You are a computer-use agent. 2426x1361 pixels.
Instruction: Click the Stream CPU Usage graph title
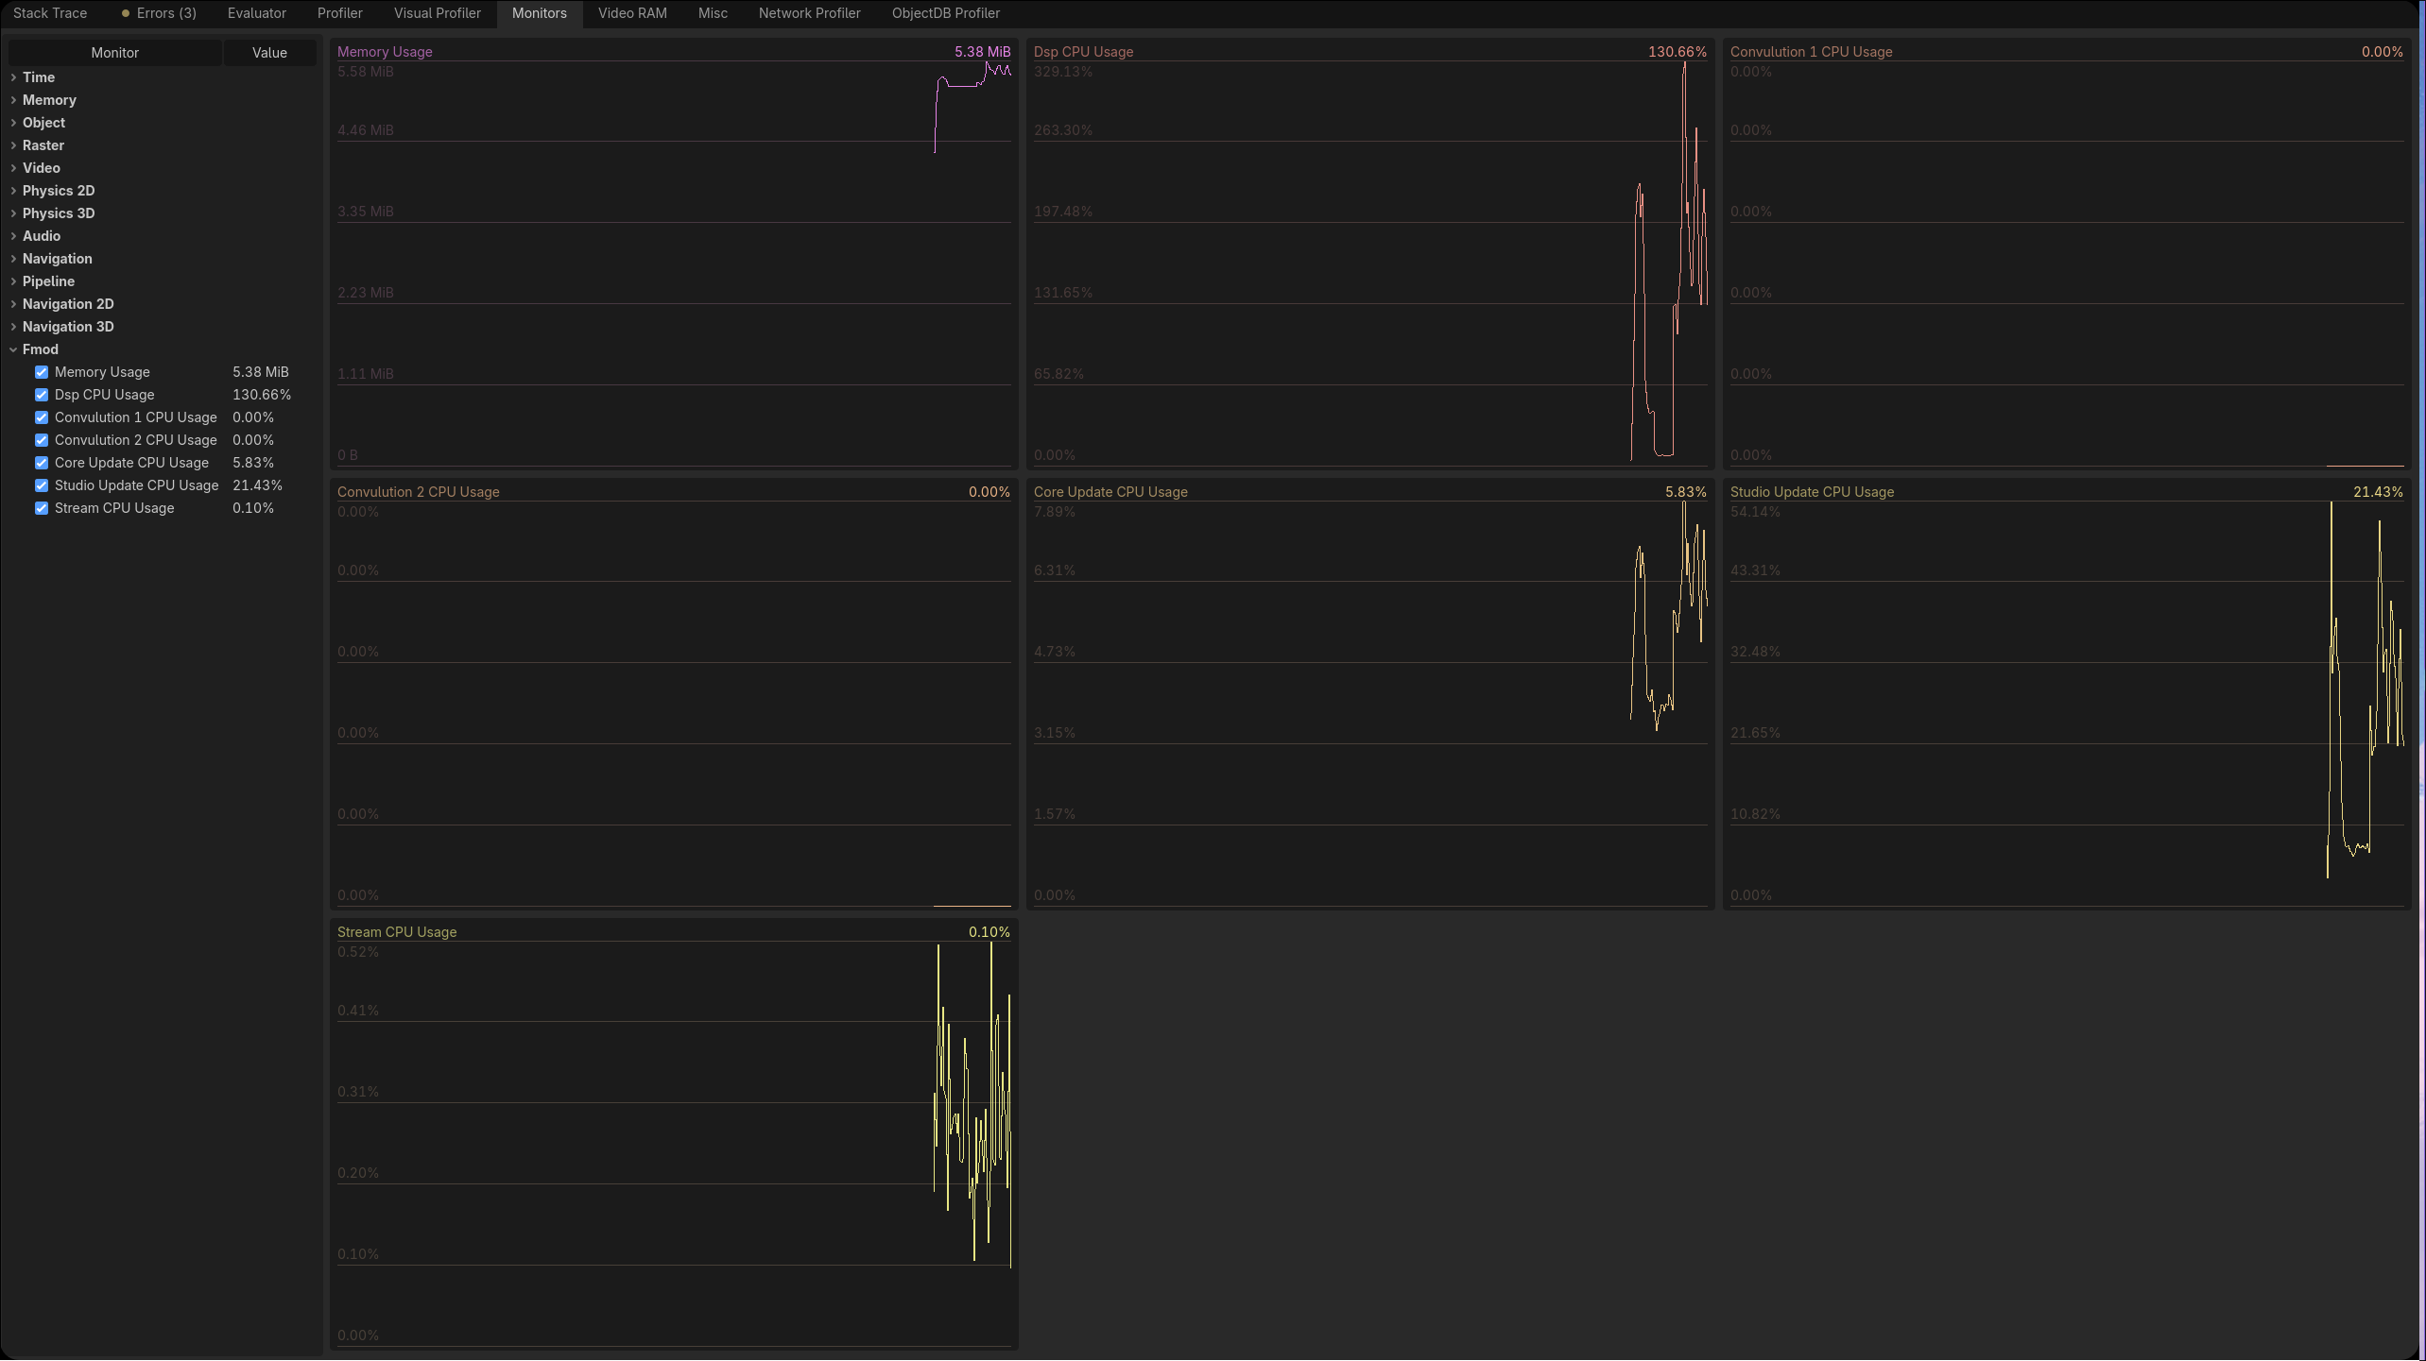397,932
